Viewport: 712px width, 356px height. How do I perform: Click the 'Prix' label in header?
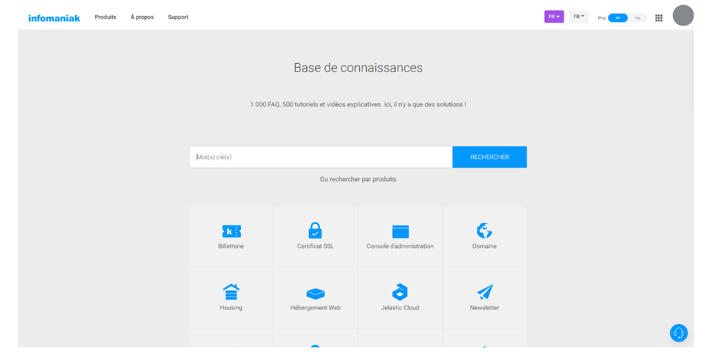[602, 18]
